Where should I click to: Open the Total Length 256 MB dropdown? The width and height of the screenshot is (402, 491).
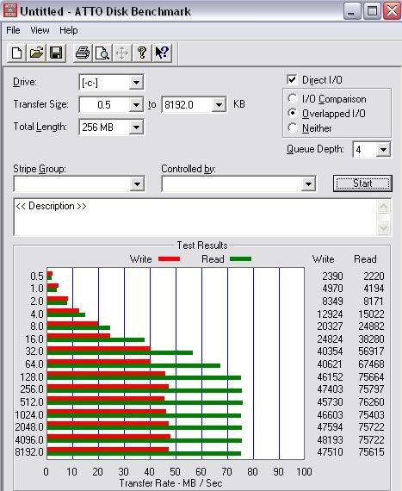point(136,127)
